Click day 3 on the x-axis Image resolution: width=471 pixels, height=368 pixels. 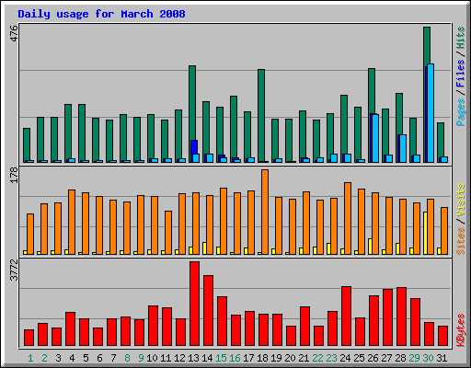tap(58, 358)
